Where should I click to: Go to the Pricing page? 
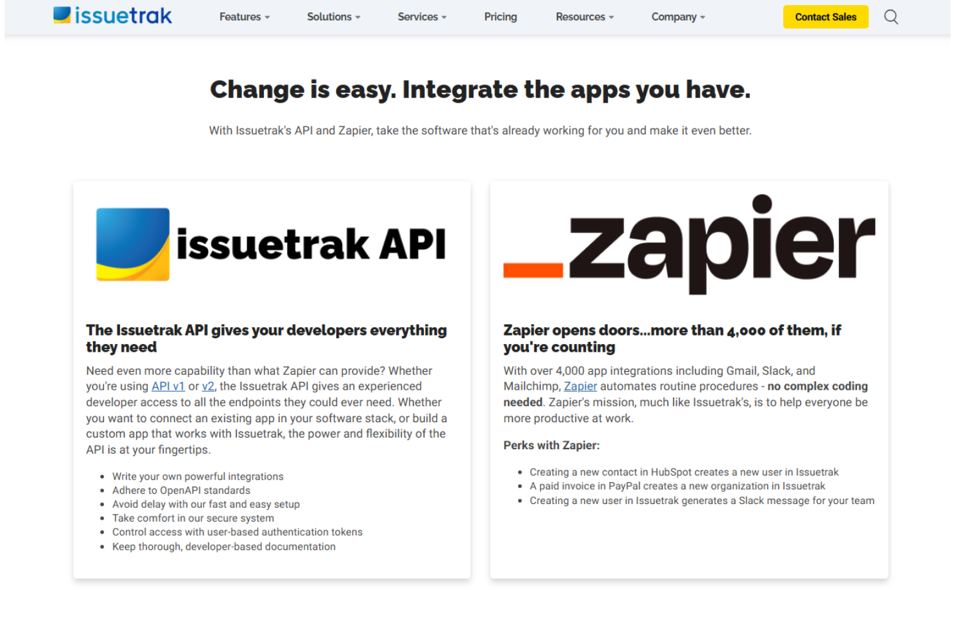point(501,17)
